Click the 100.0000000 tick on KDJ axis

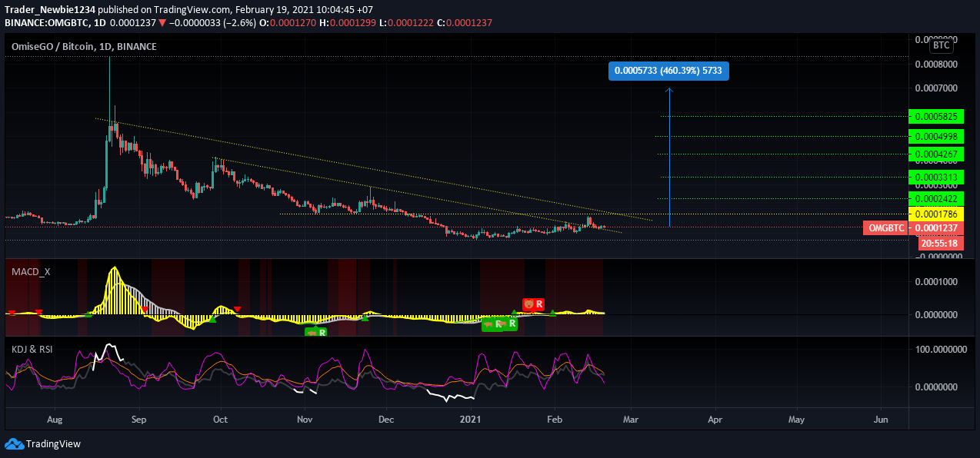[942, 350]
